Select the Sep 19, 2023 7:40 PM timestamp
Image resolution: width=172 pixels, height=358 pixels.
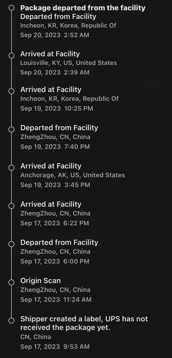tap(55, 147)
